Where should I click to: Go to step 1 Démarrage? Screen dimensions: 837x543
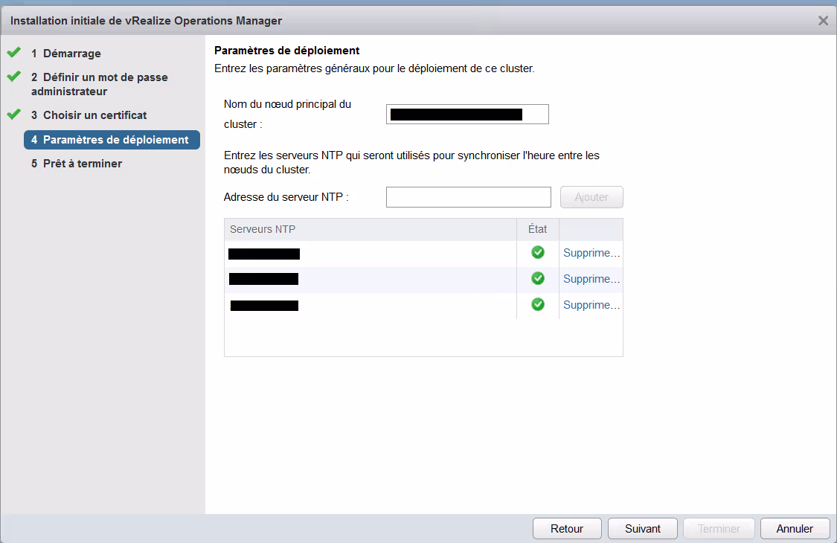71,54
